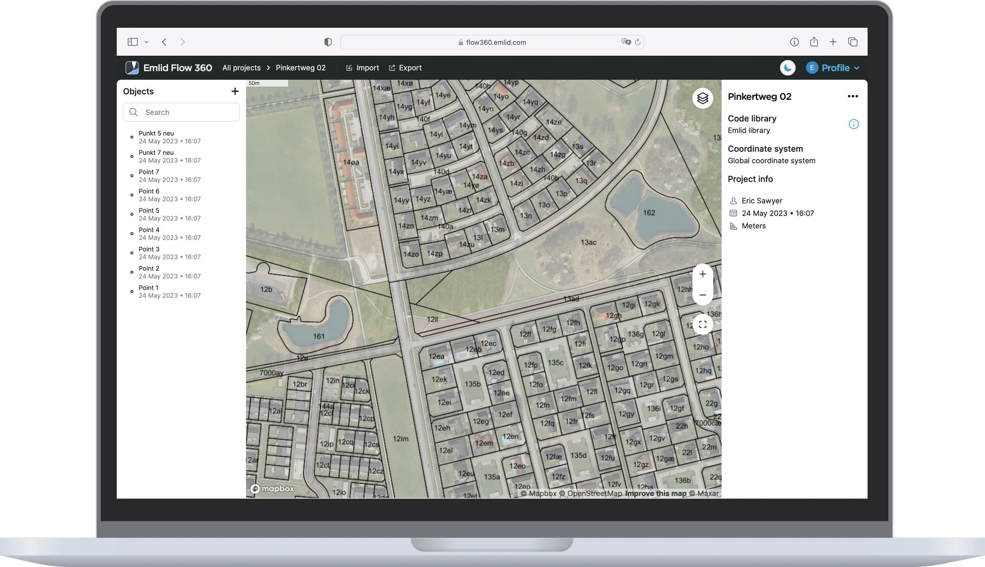Enter fullscreen map view
985x567 pixels.
[702, 324]
